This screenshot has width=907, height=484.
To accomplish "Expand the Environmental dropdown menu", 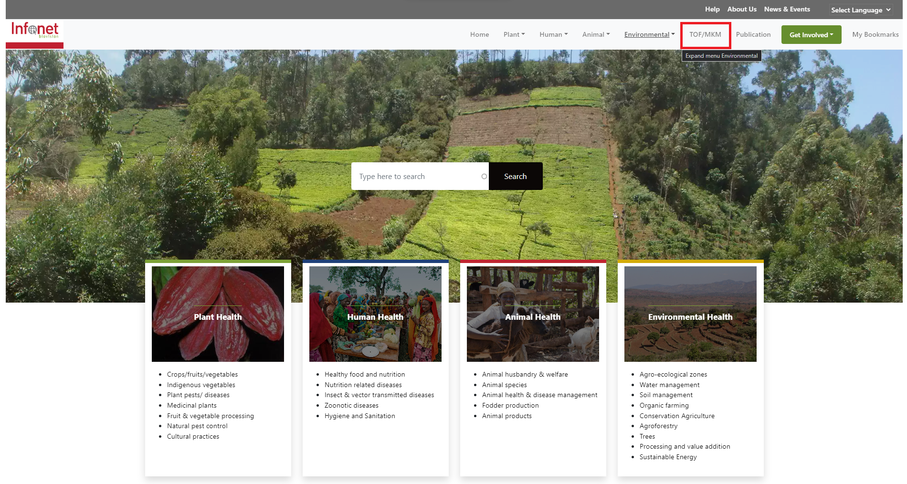I will coord(649,34).
